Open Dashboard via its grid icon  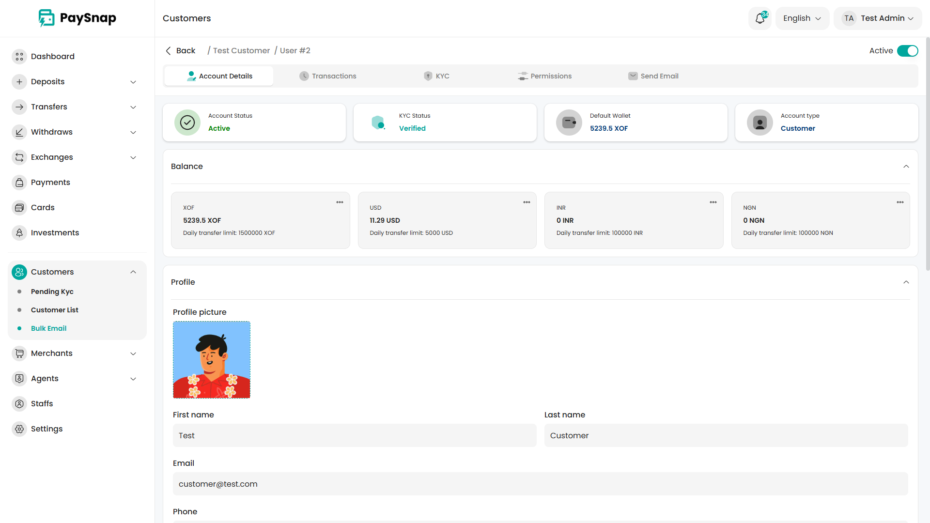(19, 57)
